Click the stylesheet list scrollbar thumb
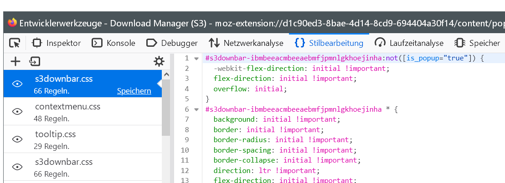This screenshot has height=183, width=505. [x=166, y=108]
